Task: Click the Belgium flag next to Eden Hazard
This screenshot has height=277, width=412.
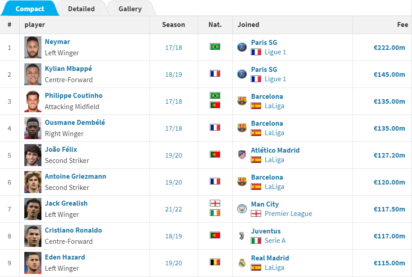Action: 215,262
